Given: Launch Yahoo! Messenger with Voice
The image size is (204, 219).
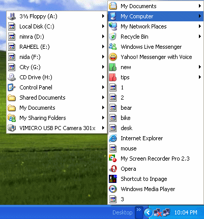Looking at the screenshot, I should point(156,57).
